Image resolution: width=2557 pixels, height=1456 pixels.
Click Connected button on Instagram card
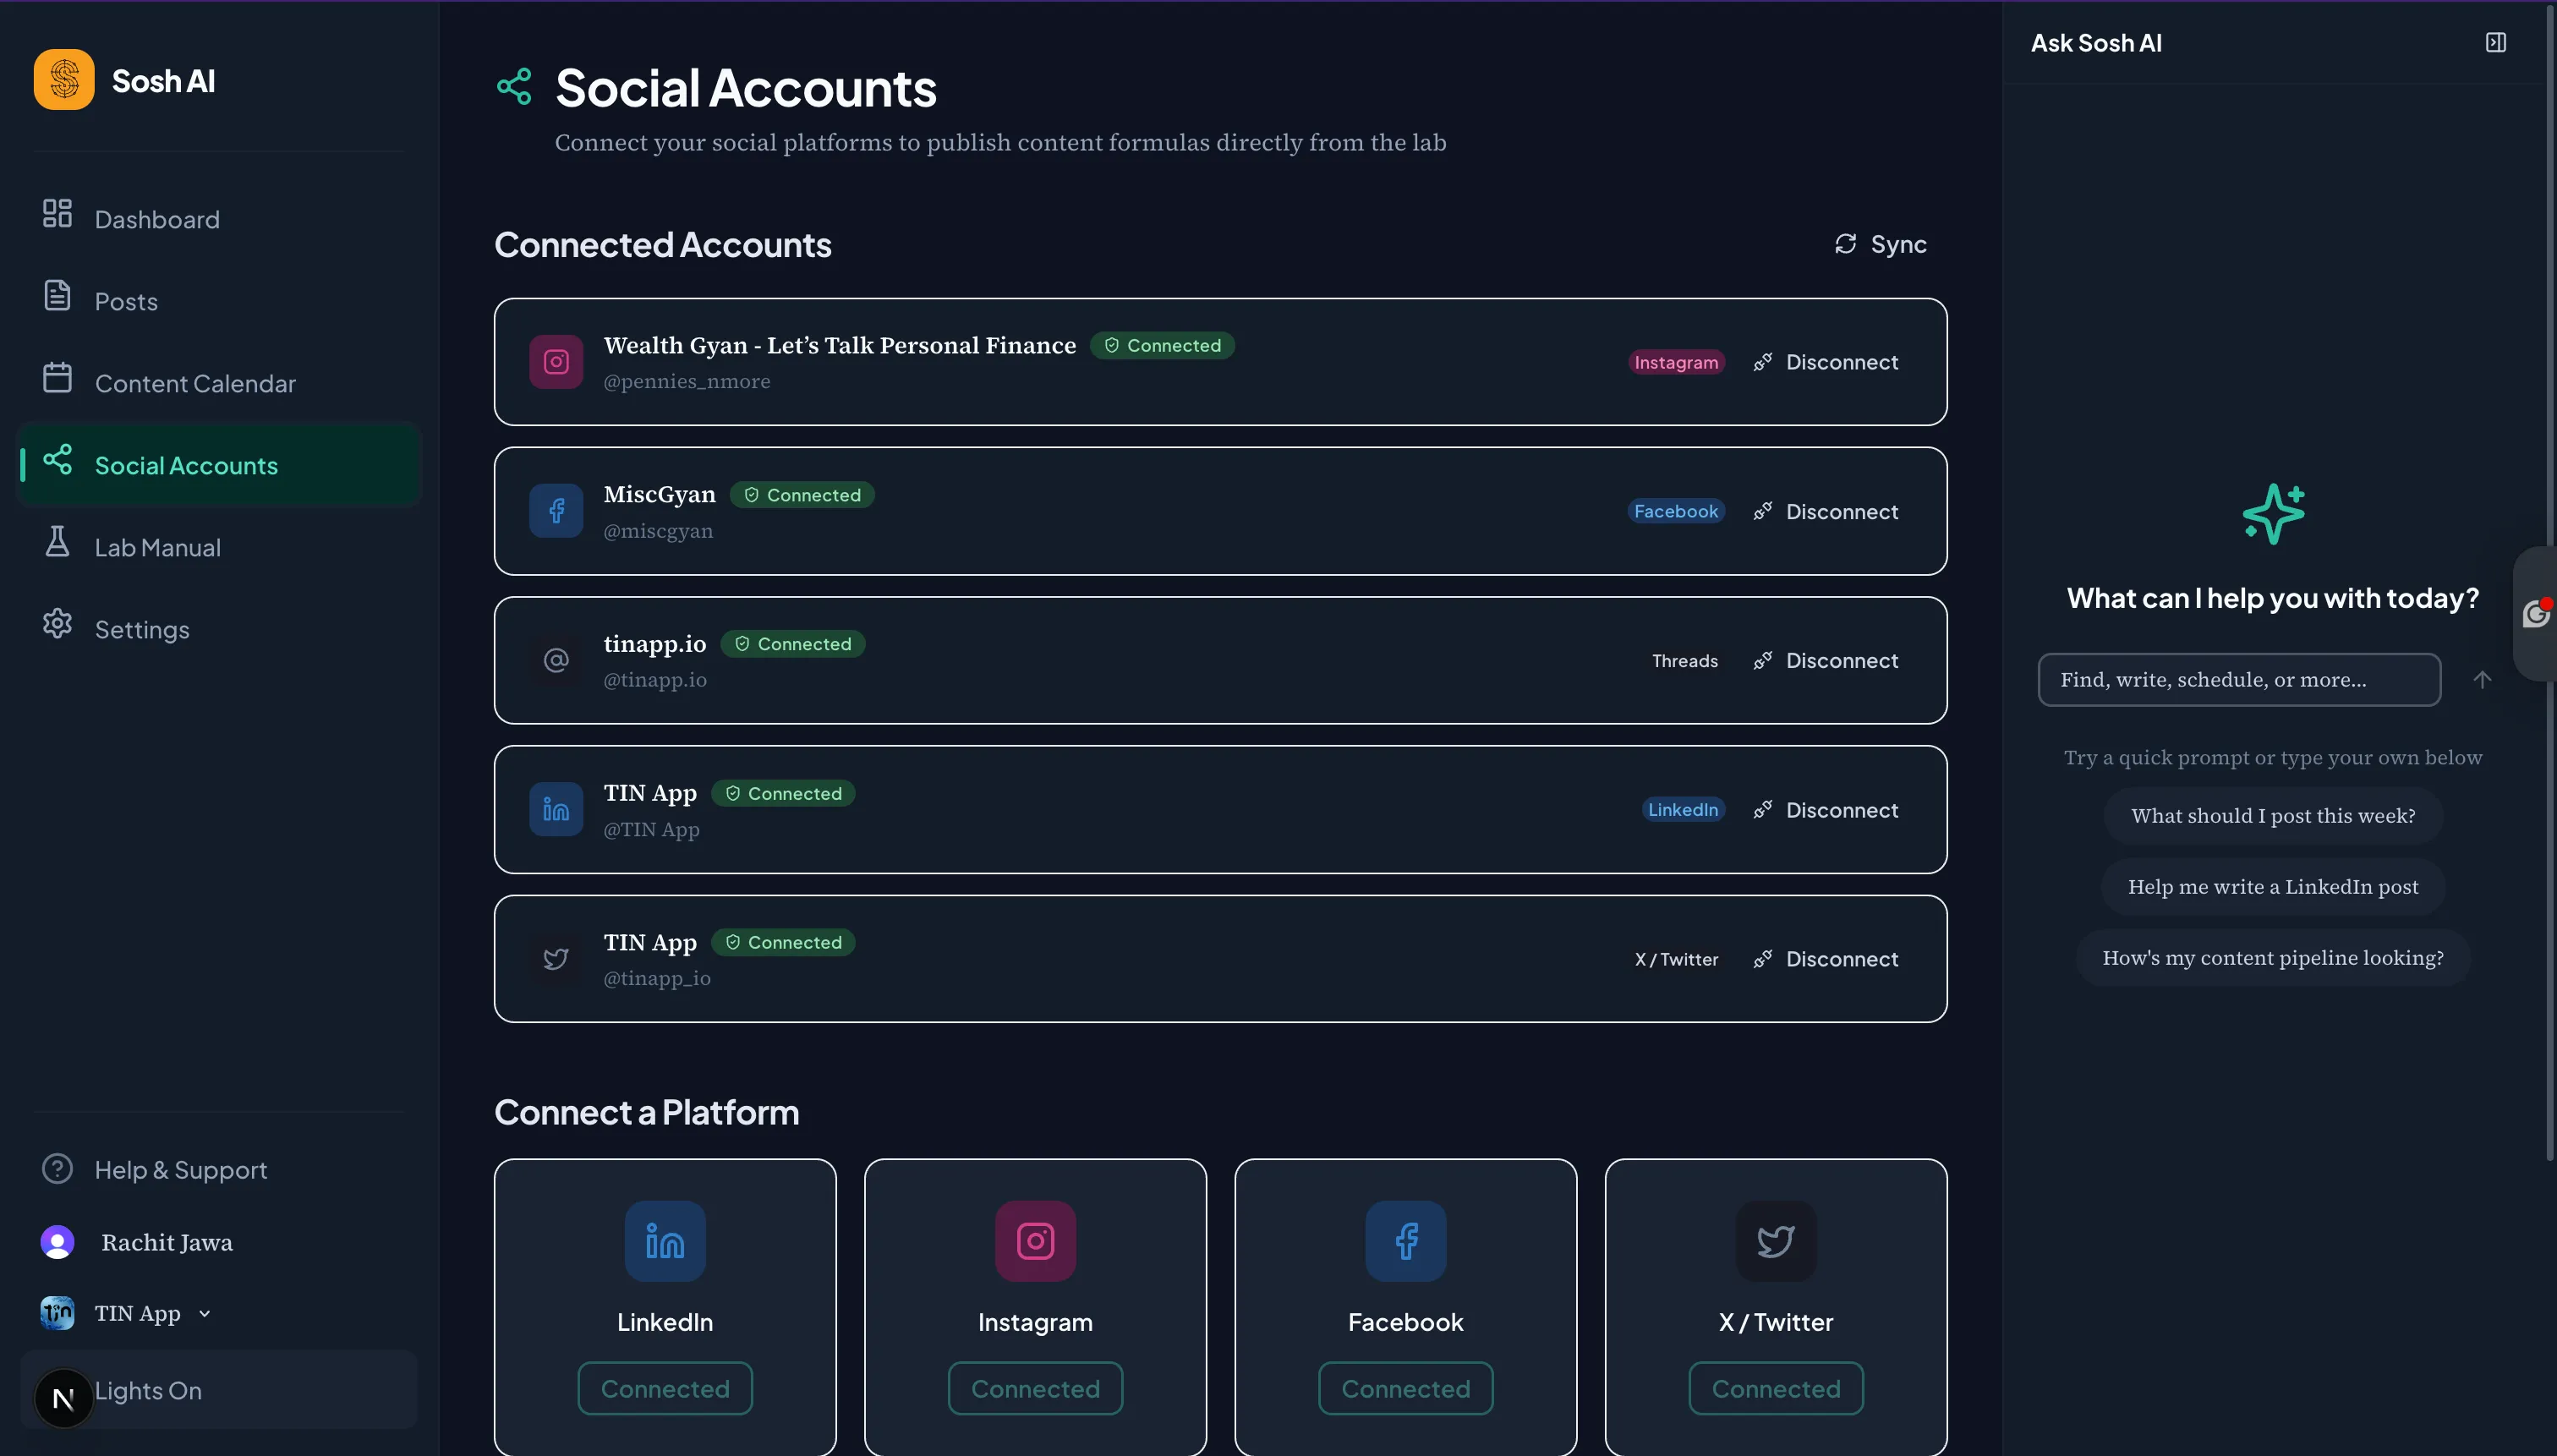tap(1035, 1388)
